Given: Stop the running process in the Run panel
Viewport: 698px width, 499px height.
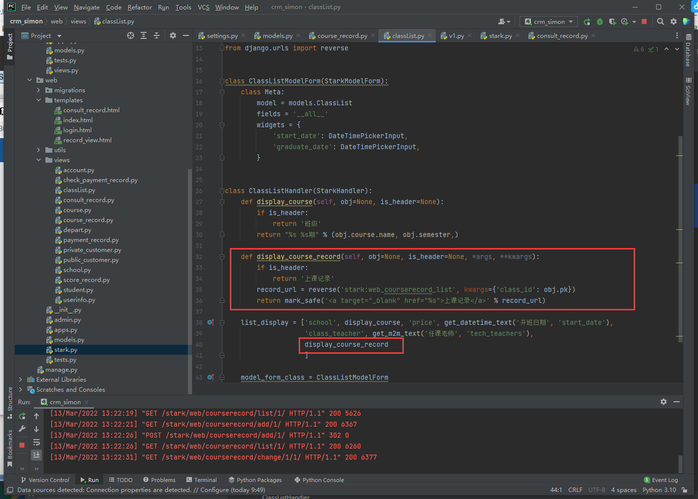Looking at the screenshot, I should (x=22, y=445).
